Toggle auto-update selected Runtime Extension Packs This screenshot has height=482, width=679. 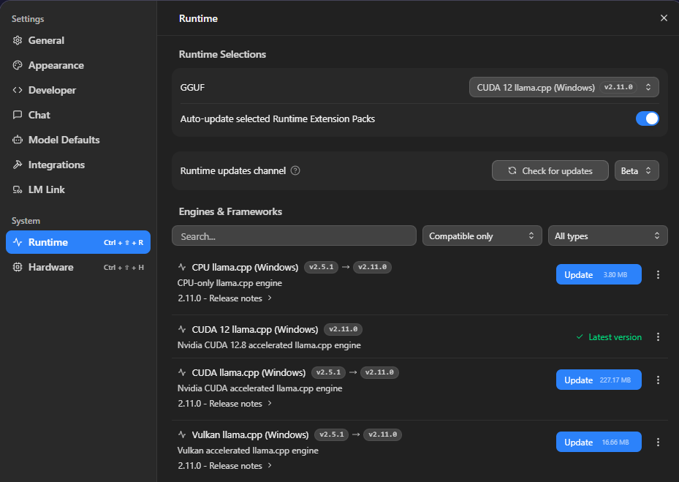[647, 118]
